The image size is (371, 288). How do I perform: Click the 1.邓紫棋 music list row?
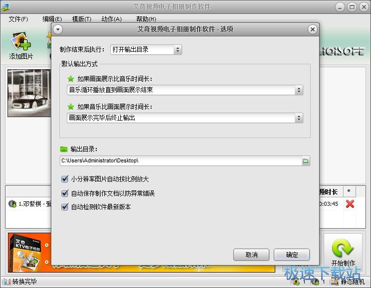click(x=30, y=204)
